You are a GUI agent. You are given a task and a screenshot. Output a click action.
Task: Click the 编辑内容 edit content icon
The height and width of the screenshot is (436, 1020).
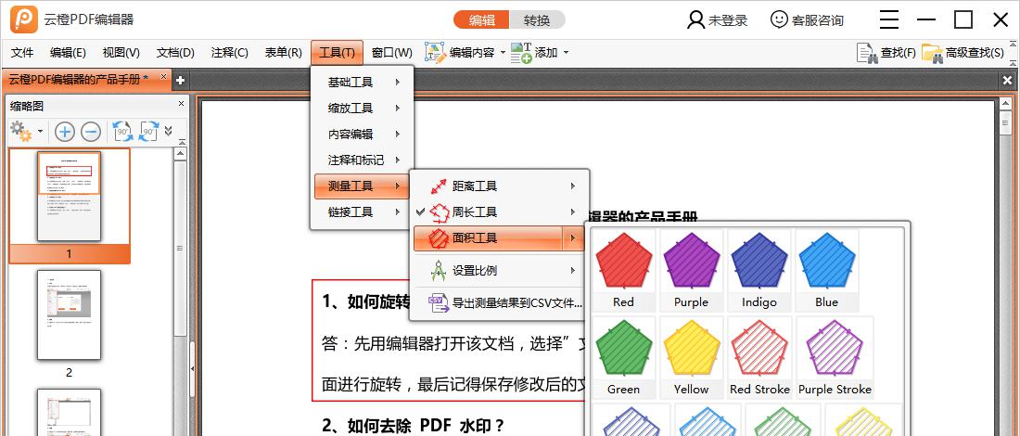436,53
